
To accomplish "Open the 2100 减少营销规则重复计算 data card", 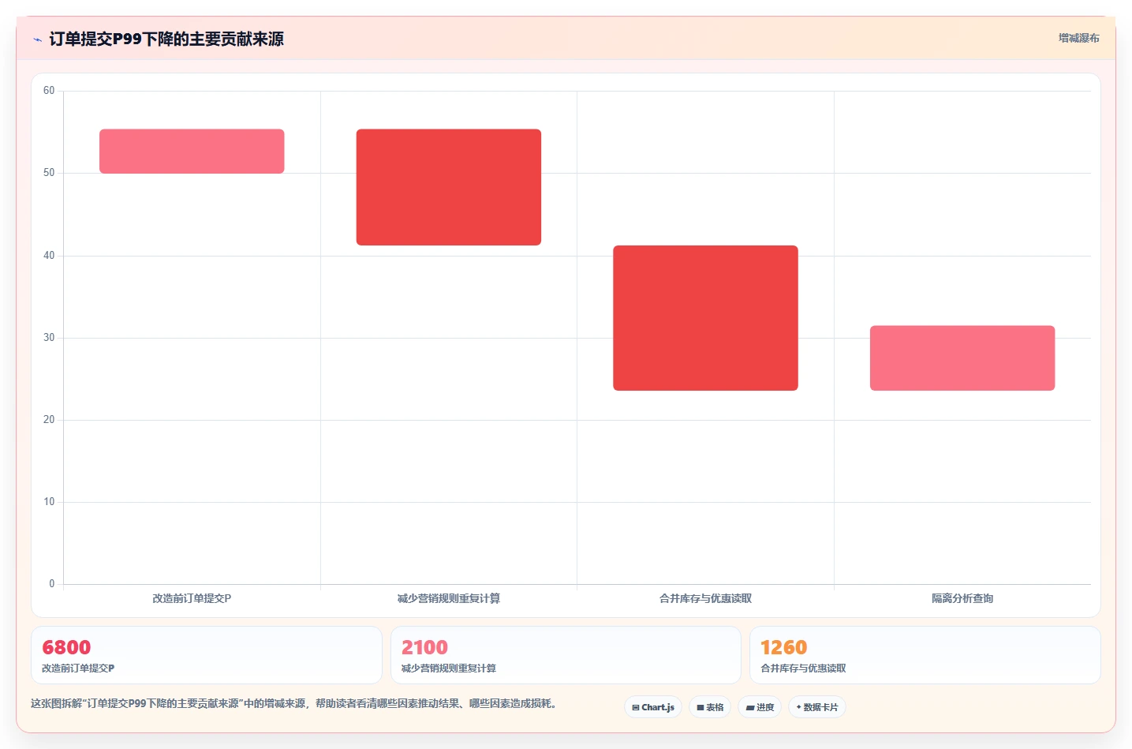I will tap(566, 655).
